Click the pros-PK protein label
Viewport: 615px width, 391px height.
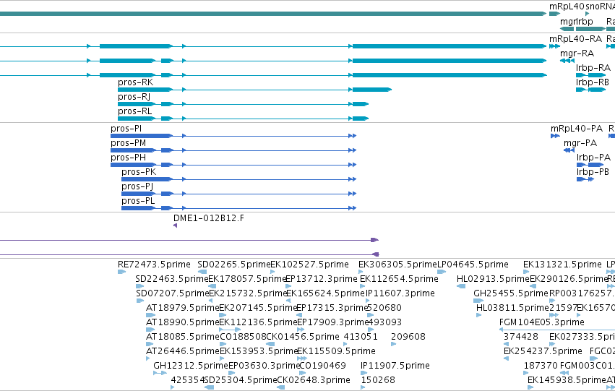(x=139, y=172)
